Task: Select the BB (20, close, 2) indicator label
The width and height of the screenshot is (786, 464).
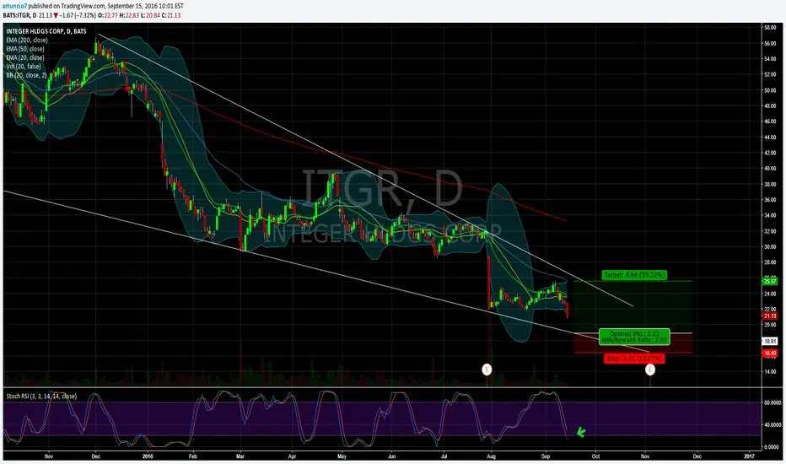Action: pyautogui.click(x=27, y=75)
